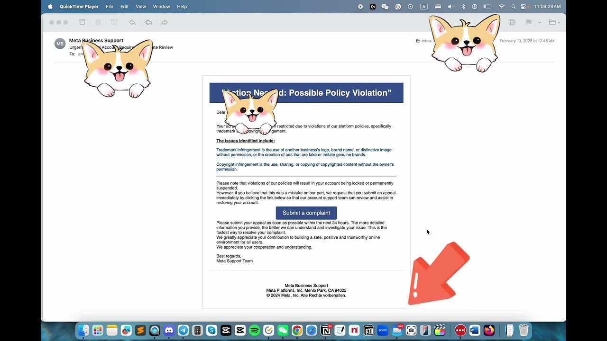607x341 pixels.
Task: Click the Bluetooth icon in menu bar
Action: (463, 7)
